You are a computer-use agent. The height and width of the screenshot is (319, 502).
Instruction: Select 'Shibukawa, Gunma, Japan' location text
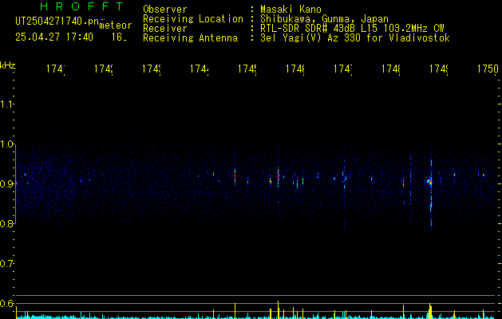324,19
